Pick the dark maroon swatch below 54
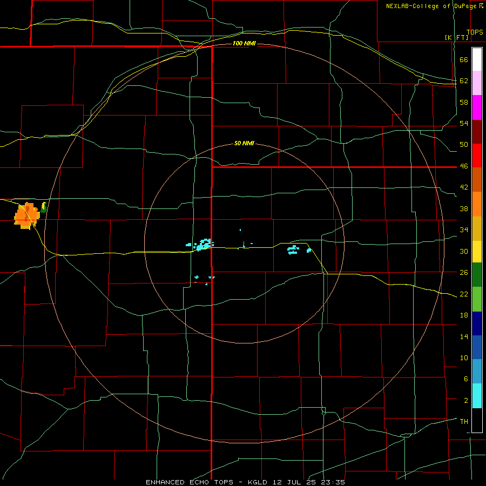Viewport: 486px width, 486px height. 477,131
